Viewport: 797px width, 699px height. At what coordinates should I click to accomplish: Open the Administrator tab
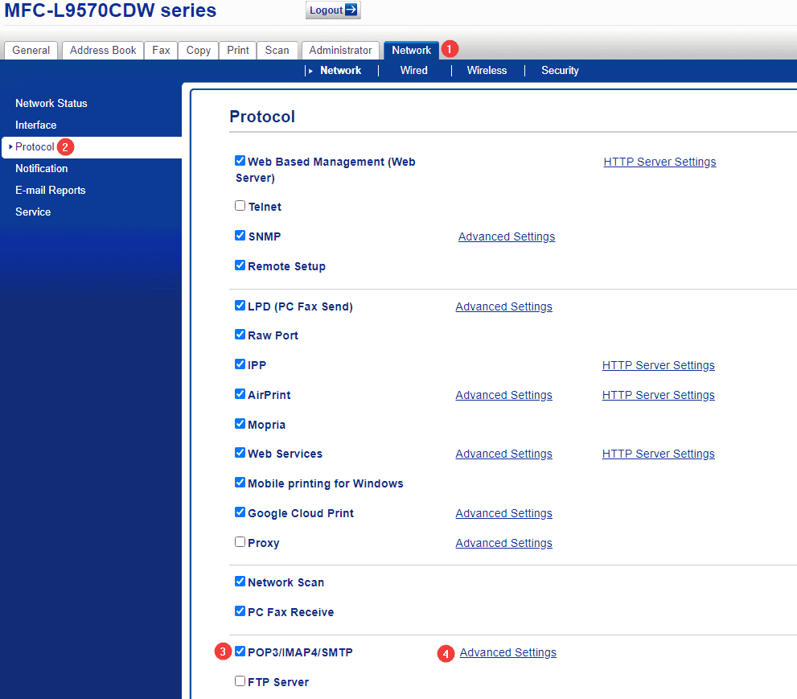[x=340, y=50]
